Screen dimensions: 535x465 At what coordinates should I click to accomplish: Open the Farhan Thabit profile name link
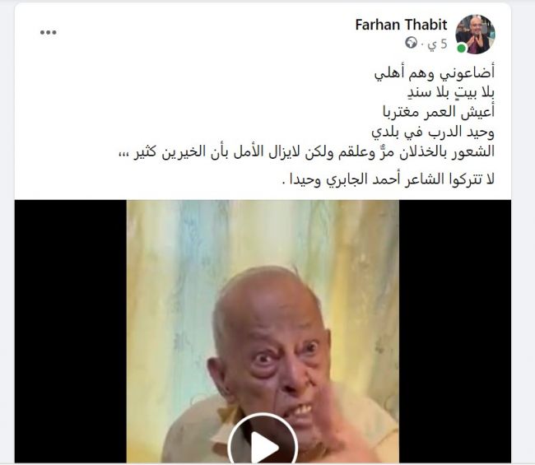pyautogui.click(x=401, y=25)
